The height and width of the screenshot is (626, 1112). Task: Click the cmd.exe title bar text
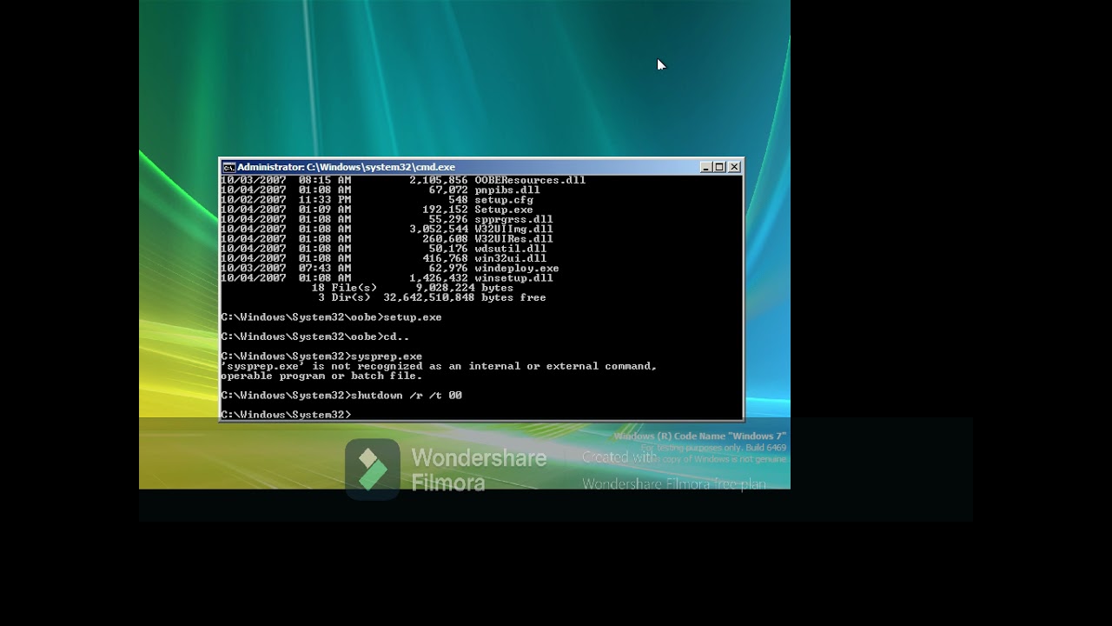point(346,167)
